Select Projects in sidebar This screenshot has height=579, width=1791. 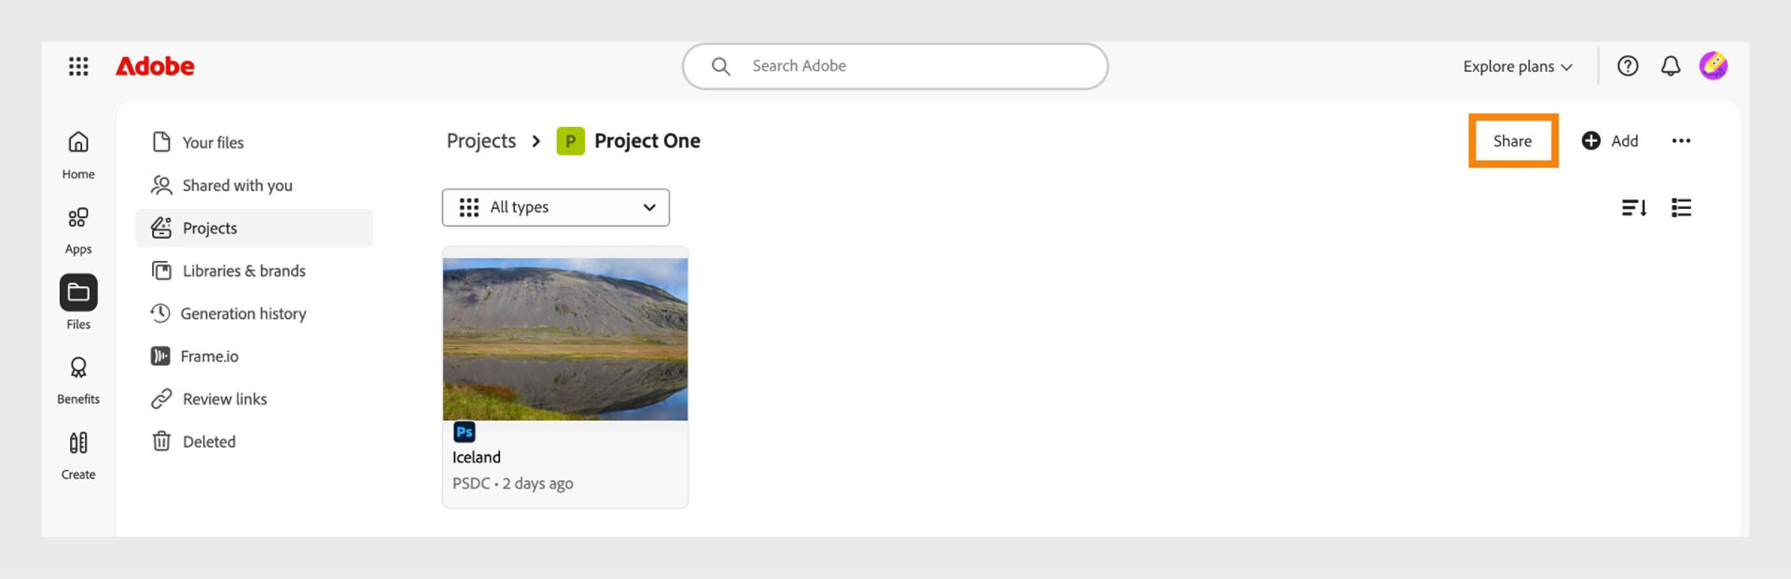coord(254,228)
